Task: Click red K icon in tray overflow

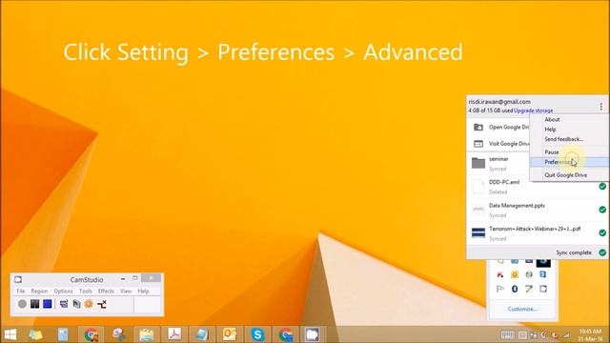Action: click(499, 274)
